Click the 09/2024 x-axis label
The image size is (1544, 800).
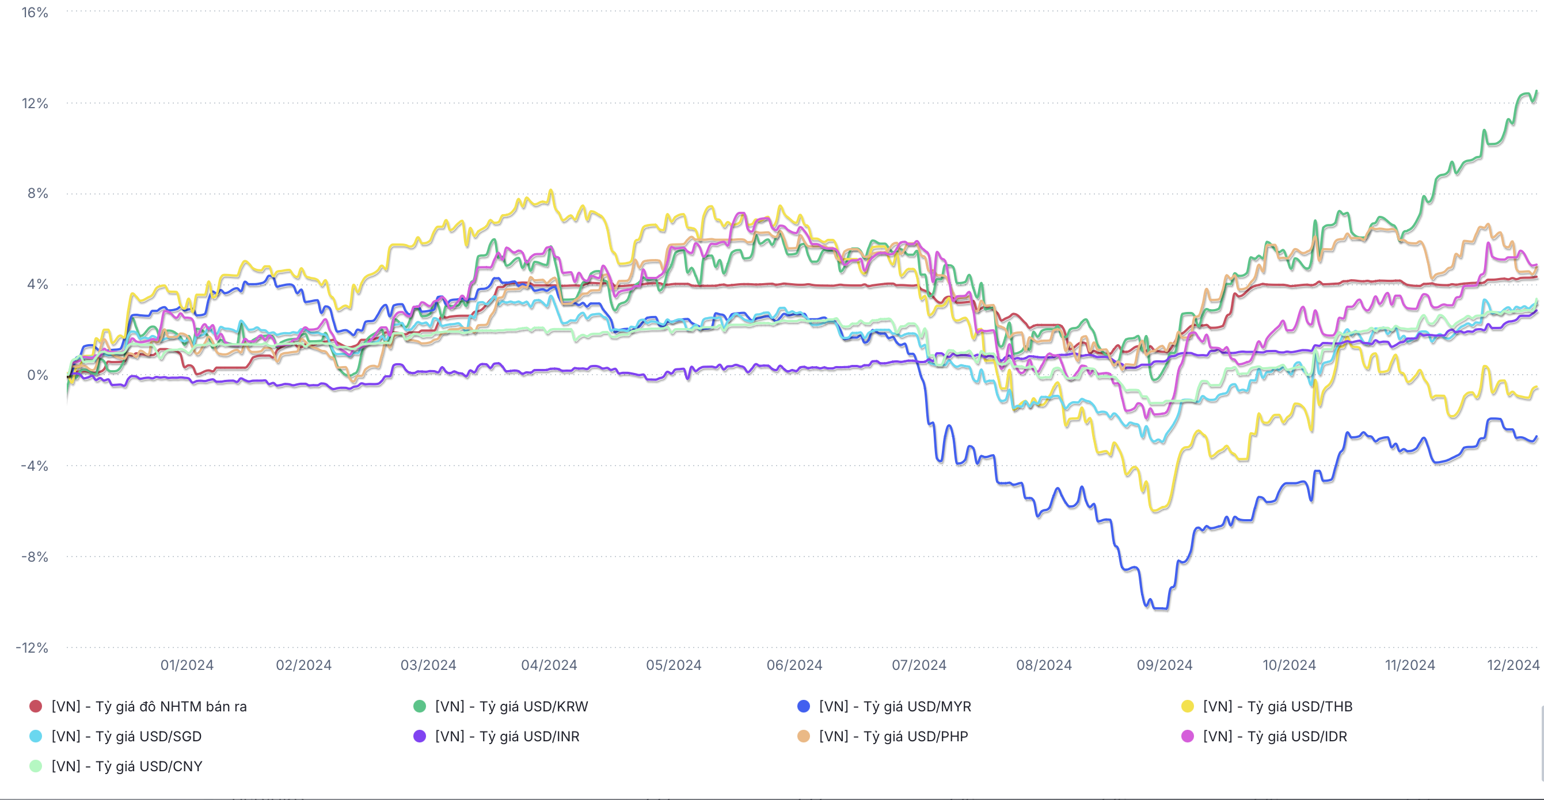coord(1164,665)
